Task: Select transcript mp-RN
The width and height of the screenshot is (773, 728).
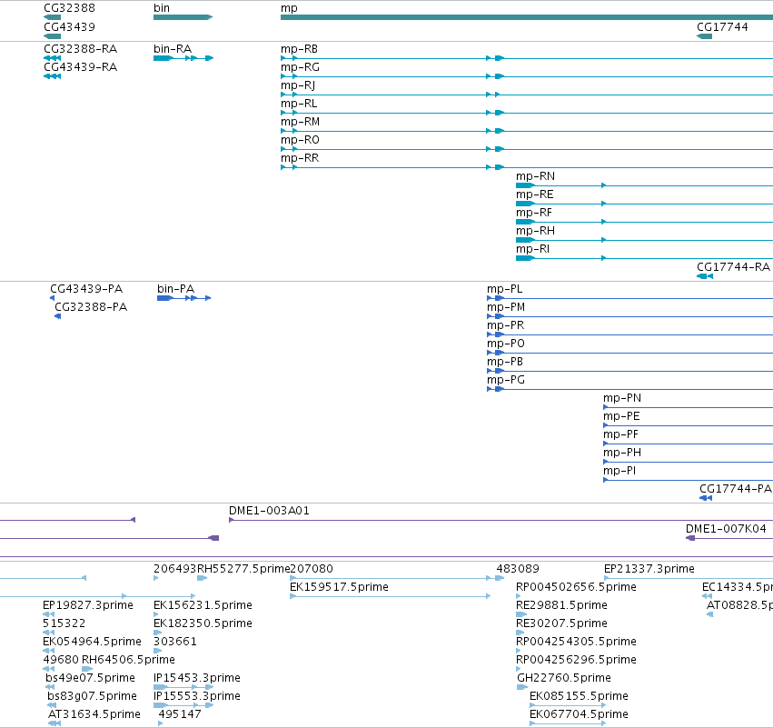Action: tap(535, 176)
